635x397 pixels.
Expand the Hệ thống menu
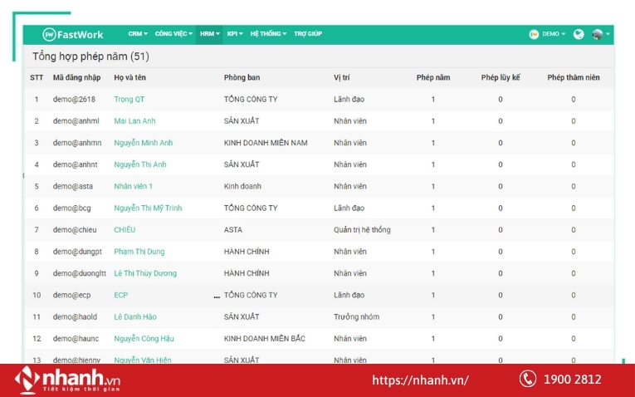pos(268,34)
